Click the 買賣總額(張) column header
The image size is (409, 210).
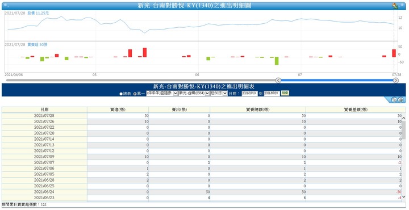click(258, 110)
